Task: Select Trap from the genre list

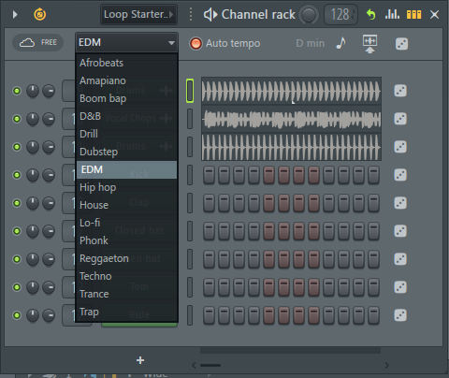Action: click(x=127, y=312)
